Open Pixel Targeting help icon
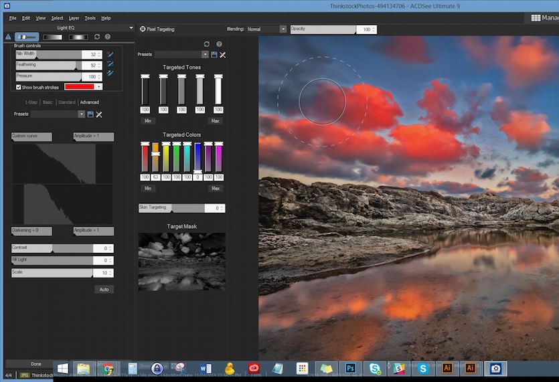This screenshot has width=559, height=382. pyautogui.click(x=220, y=44)
